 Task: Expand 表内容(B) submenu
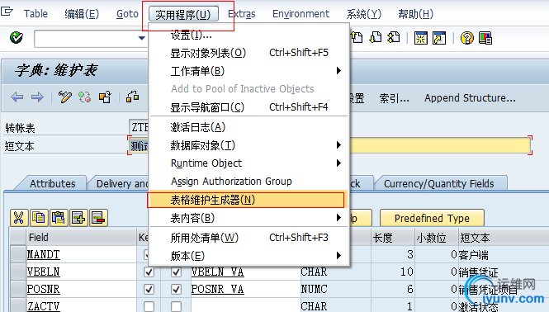(x=248, y=218)
